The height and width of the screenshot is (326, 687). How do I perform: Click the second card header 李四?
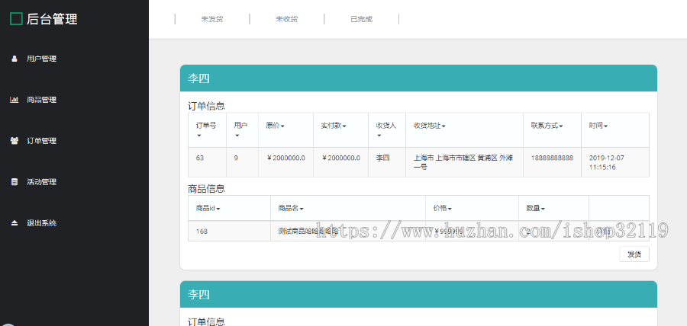click(418, 294)
